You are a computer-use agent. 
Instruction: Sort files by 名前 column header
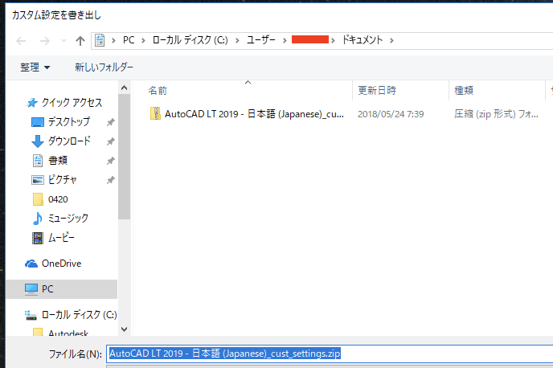158,91
